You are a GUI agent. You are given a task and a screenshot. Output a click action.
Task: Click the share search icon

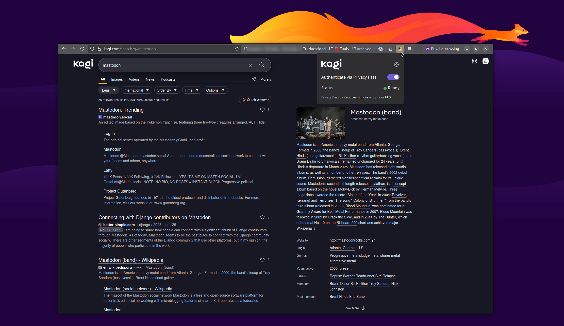(x=254, y=79)
